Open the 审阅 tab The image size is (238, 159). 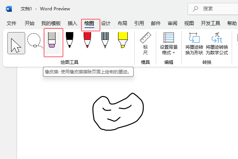pyautogui.click(x=172, y=23)
